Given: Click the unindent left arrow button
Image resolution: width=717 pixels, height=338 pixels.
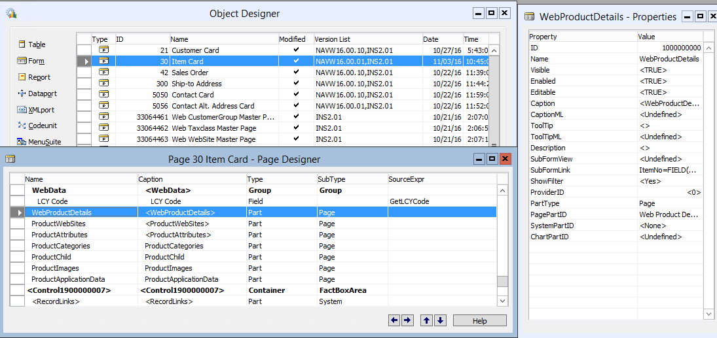Looking at the screenshot, I should 394,320.
